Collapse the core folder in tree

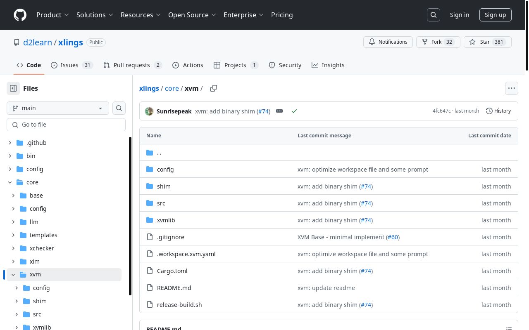coord(10,182)
